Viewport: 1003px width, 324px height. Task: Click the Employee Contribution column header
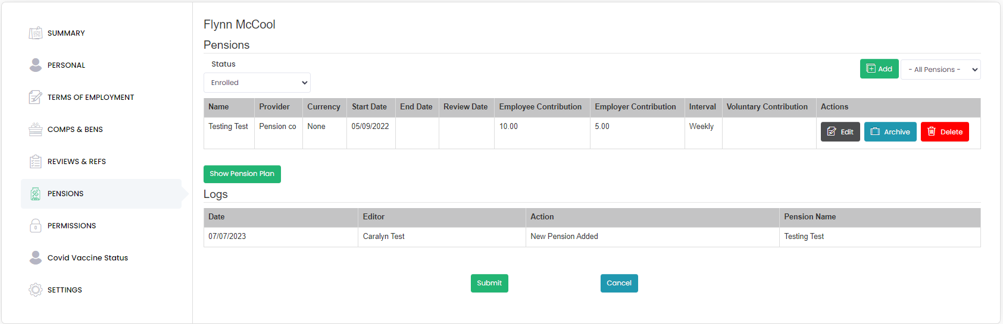pyautogui.click(x=540, y=107)
